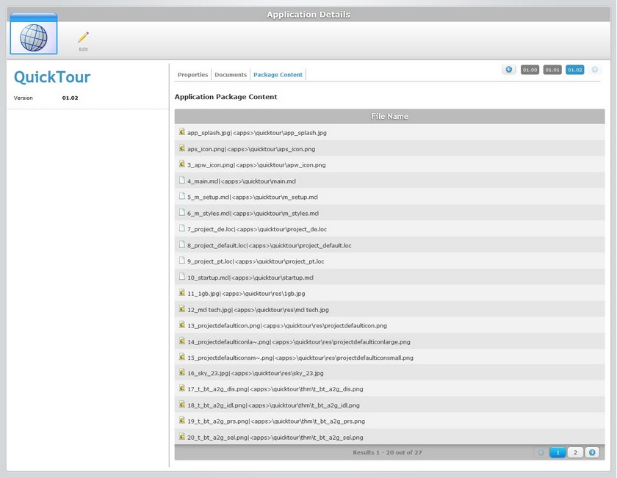
Task: Click the disabled previous page arrow
Action: click(541, 452)
